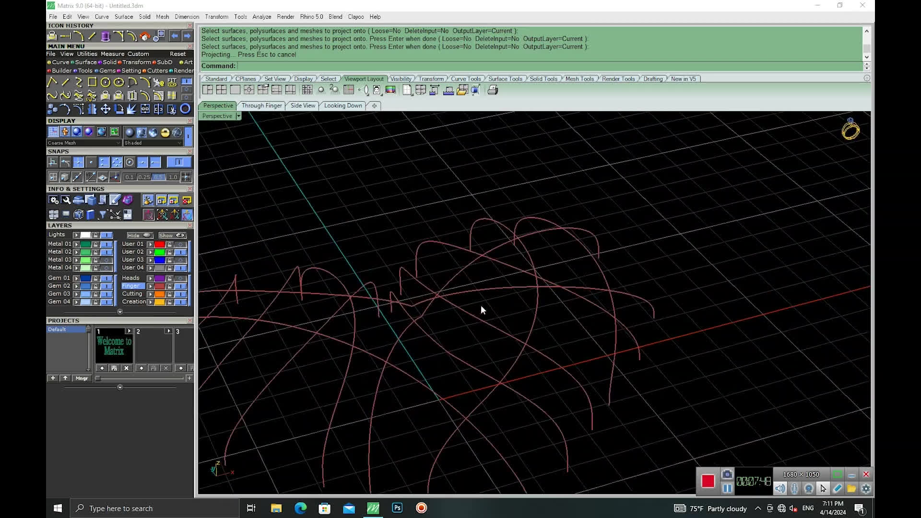Click the projects thumbnail scroll slider
The height and width of the screenshot is (518, 921).
click(x=98, y=378)
